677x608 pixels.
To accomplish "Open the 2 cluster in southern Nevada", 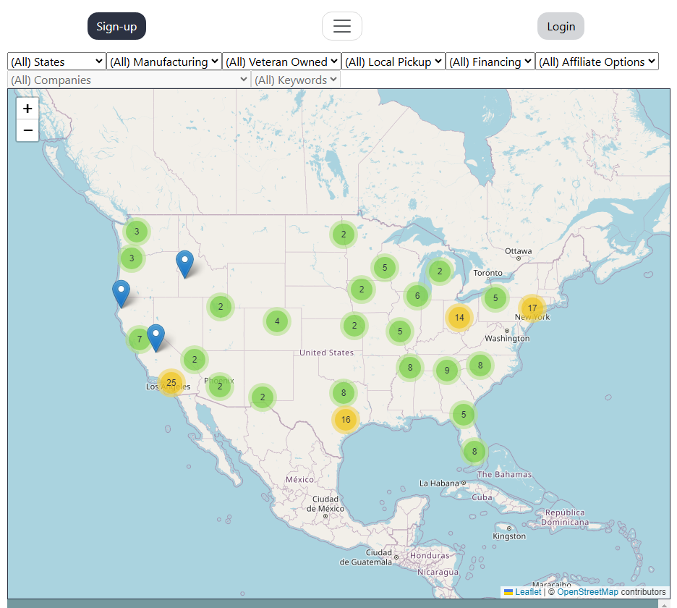I will pos(195,360).
